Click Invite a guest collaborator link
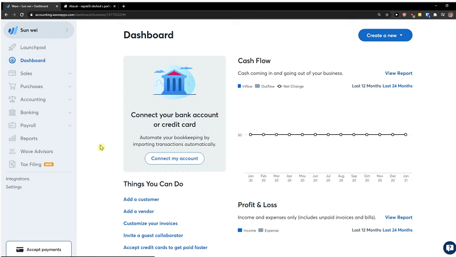The image size is (456, 257). [153, 236]
